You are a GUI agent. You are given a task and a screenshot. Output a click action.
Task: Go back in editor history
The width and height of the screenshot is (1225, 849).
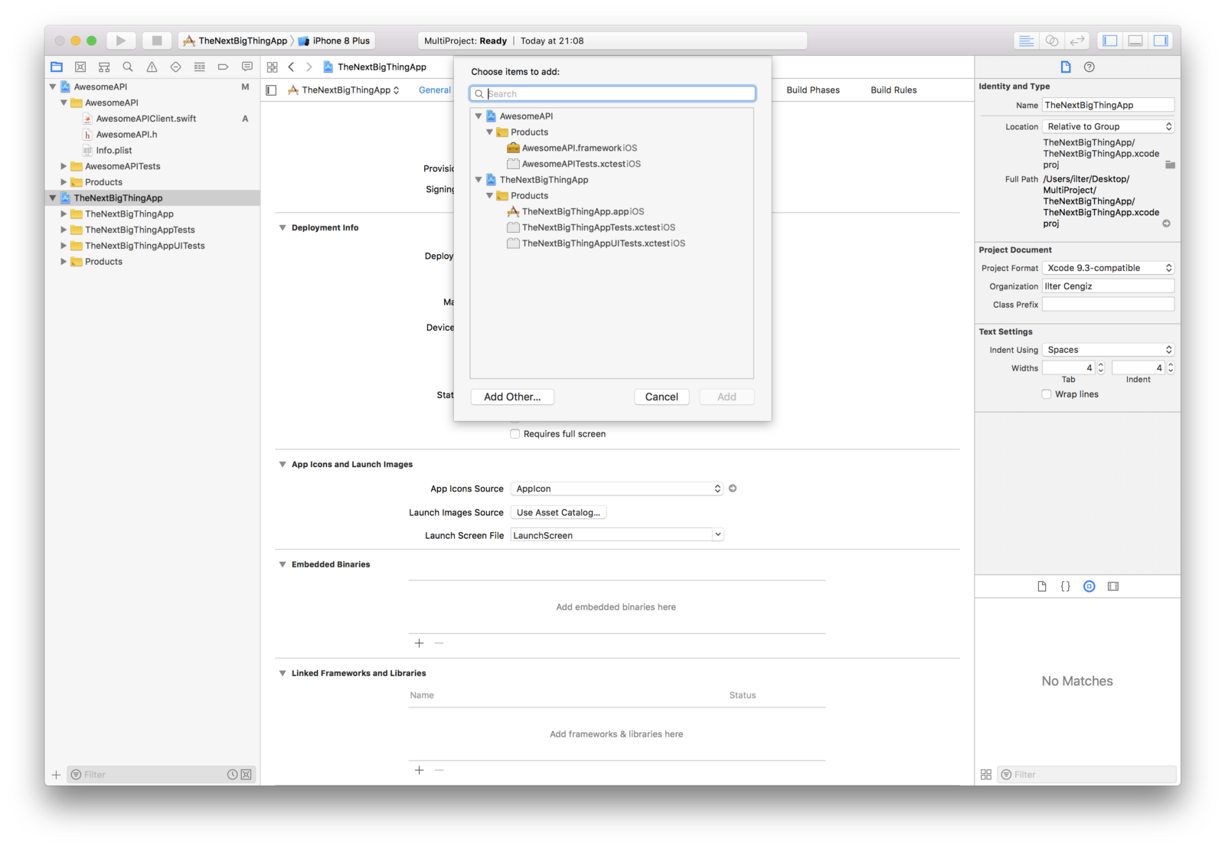pyautogui.click(x=291, y=67)
